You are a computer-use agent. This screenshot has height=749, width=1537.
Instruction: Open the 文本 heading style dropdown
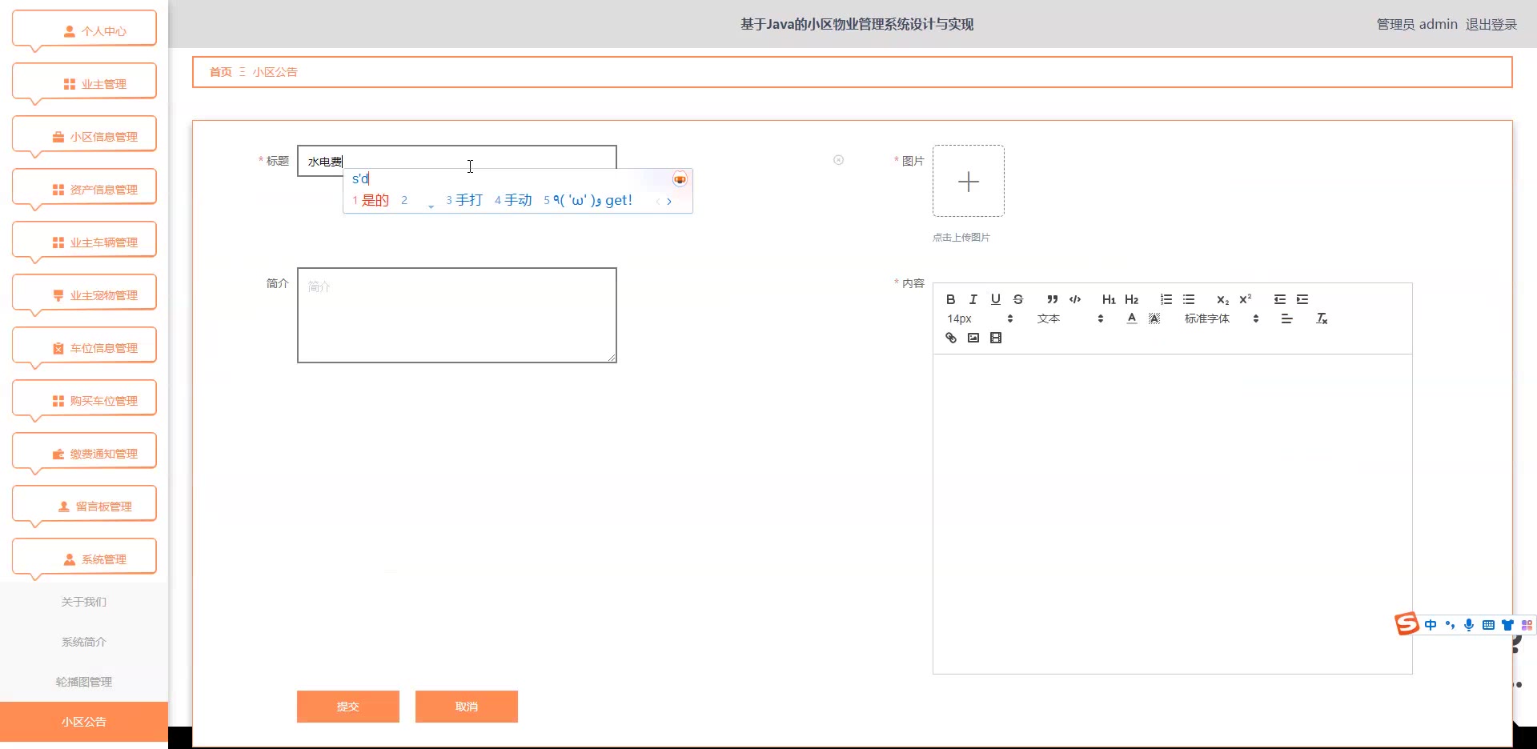coord(1069,318)
